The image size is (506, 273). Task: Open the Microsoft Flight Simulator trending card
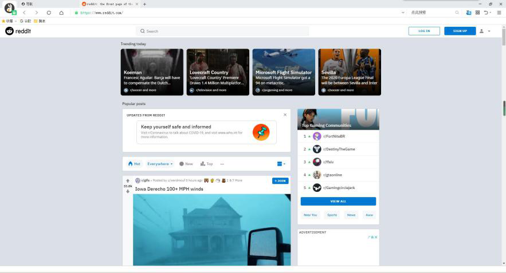(284, 72)
